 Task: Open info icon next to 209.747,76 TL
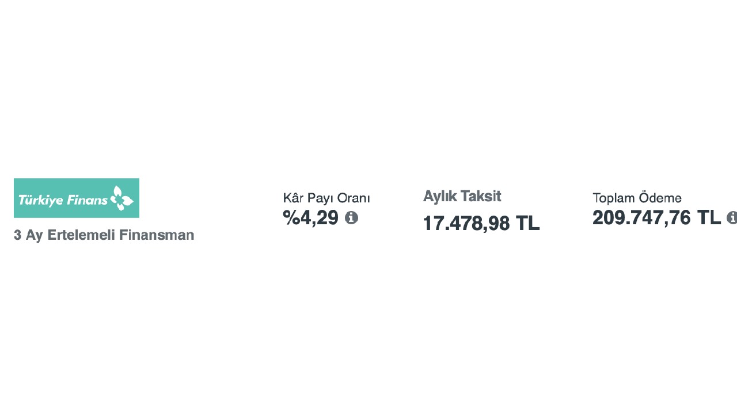pyautogui.click(x=732, y=217)
